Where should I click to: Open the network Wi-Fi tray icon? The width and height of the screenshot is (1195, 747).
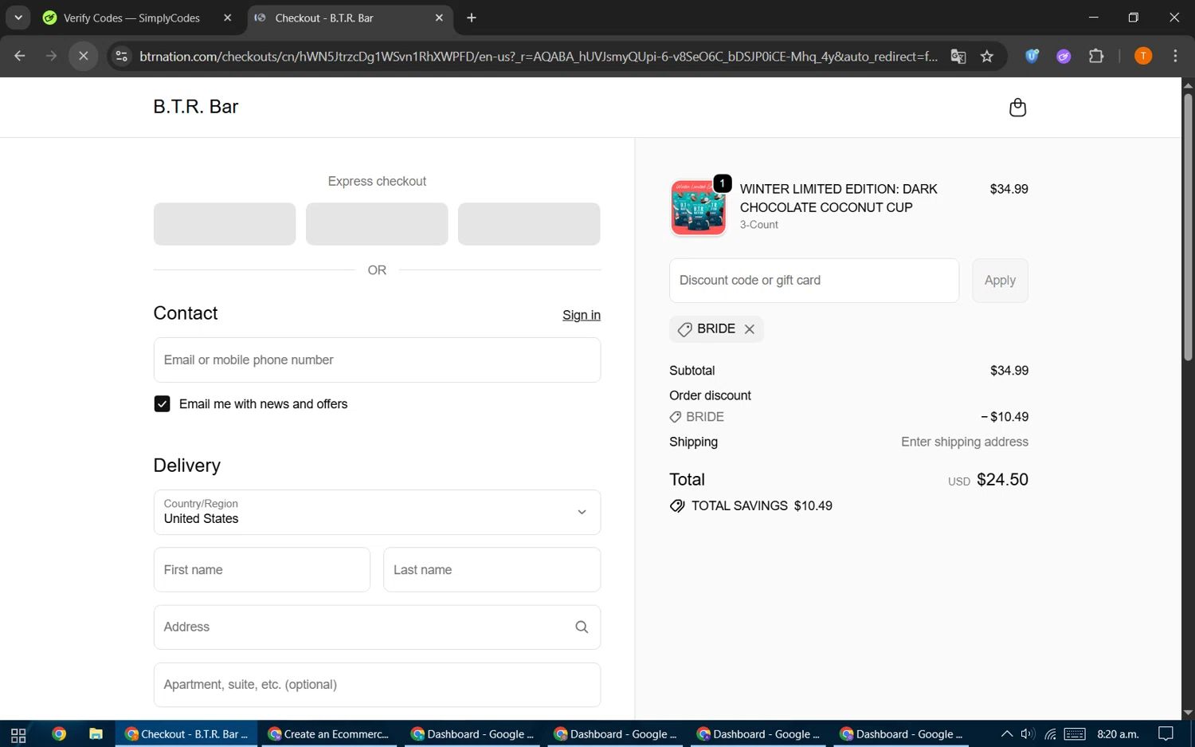click(x=1050, y=734)
